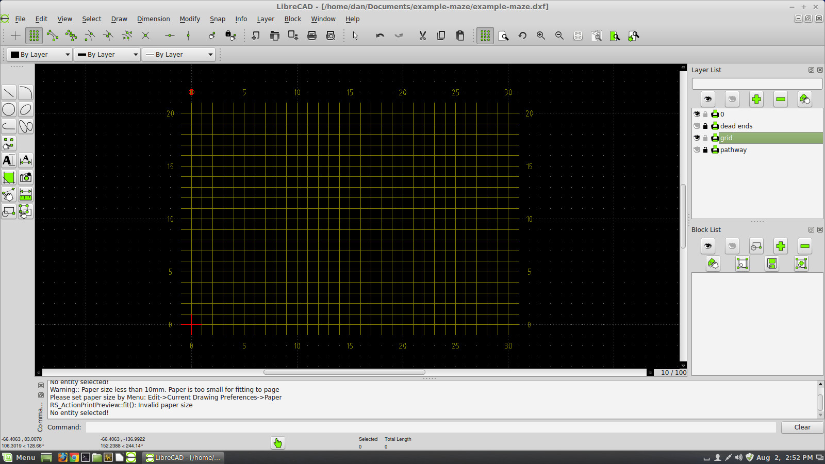Open the Modify tools
825x464 pixels.
coord(9,195)
